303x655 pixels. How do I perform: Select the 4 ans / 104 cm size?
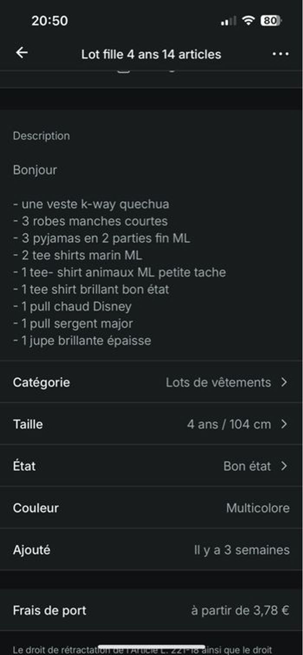(x=229, y=424)
